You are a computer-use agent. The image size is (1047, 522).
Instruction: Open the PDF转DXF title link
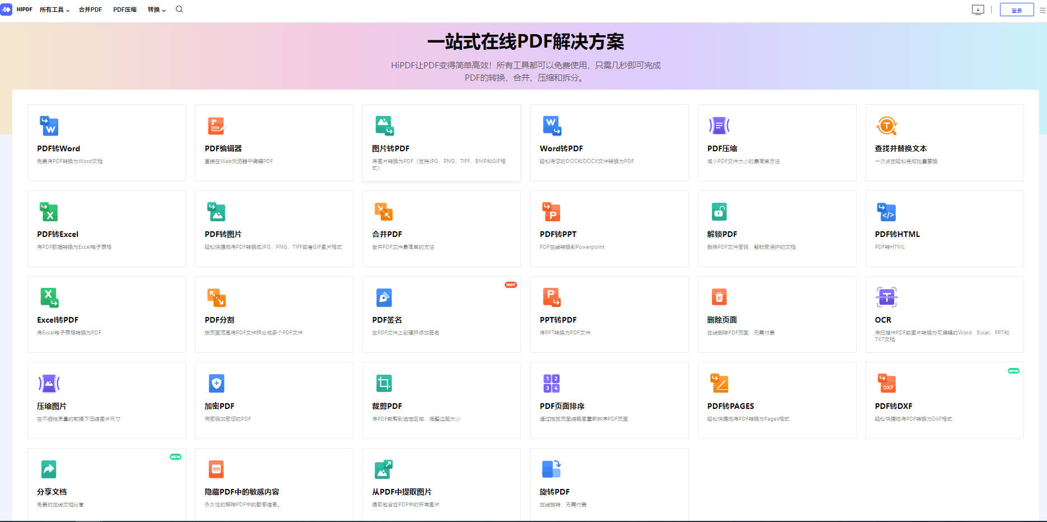click(x=894, y=406)
